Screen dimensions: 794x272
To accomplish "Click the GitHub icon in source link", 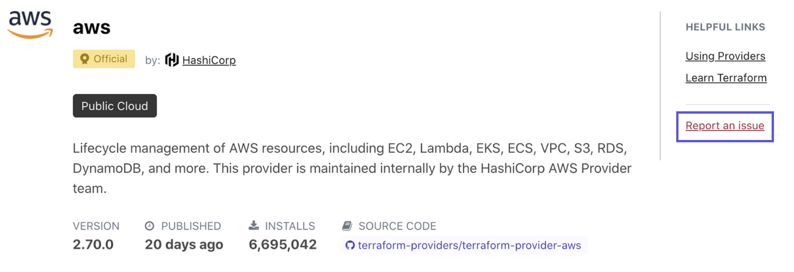I will tap(350, 245).
